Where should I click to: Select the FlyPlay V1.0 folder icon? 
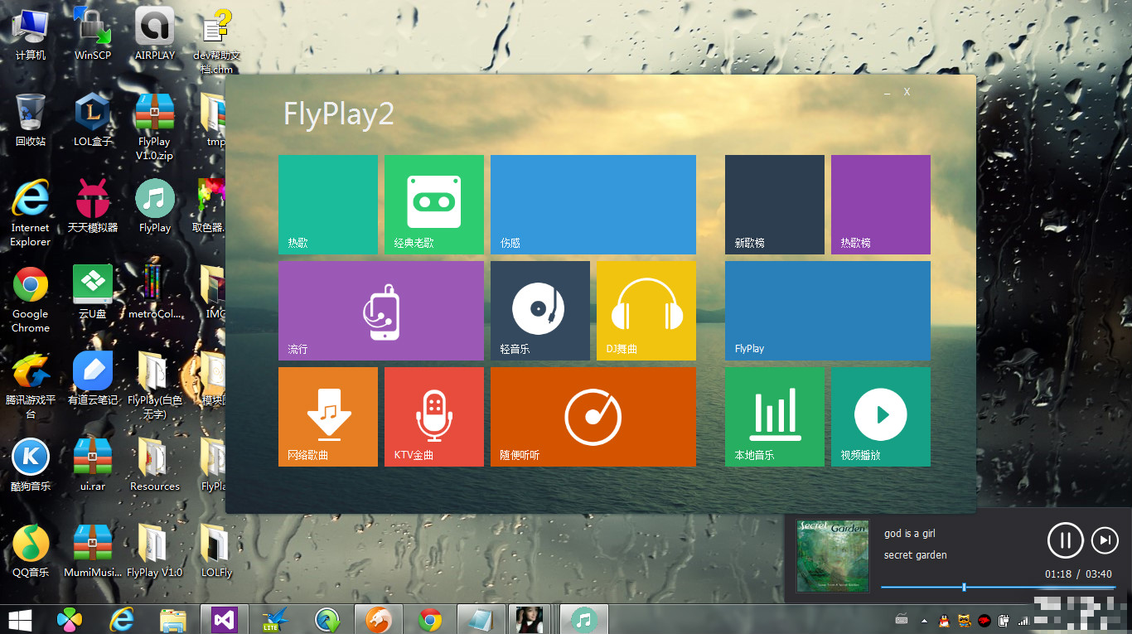pos(155,551)
